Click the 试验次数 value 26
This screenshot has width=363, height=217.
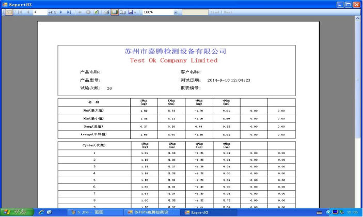[x=109, y=88]
